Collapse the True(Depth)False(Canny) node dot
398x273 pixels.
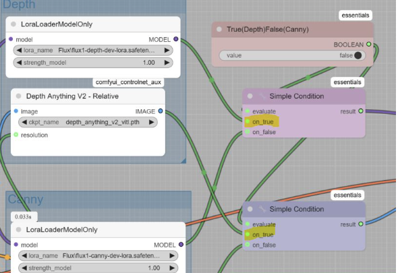point(219,29)
